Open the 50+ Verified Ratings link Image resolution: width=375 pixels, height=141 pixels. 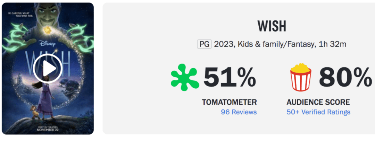point(318,112)
